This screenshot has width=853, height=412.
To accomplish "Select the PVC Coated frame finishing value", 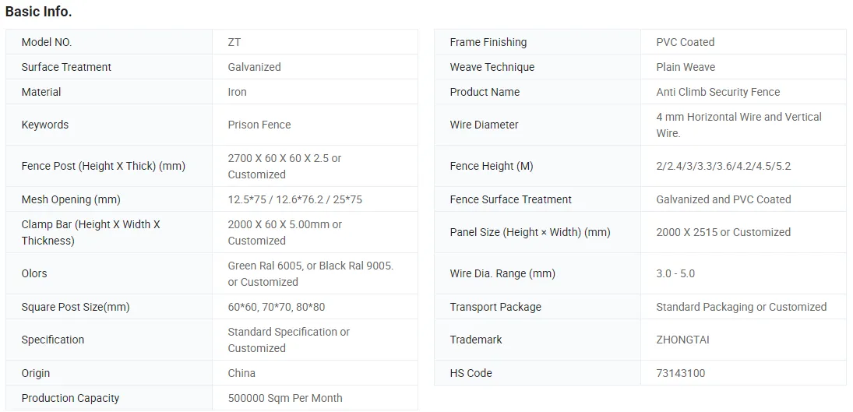I will pyautogui.click(x=685, y=42).
